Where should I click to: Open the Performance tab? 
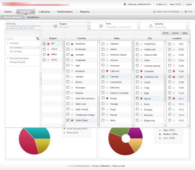65,12
